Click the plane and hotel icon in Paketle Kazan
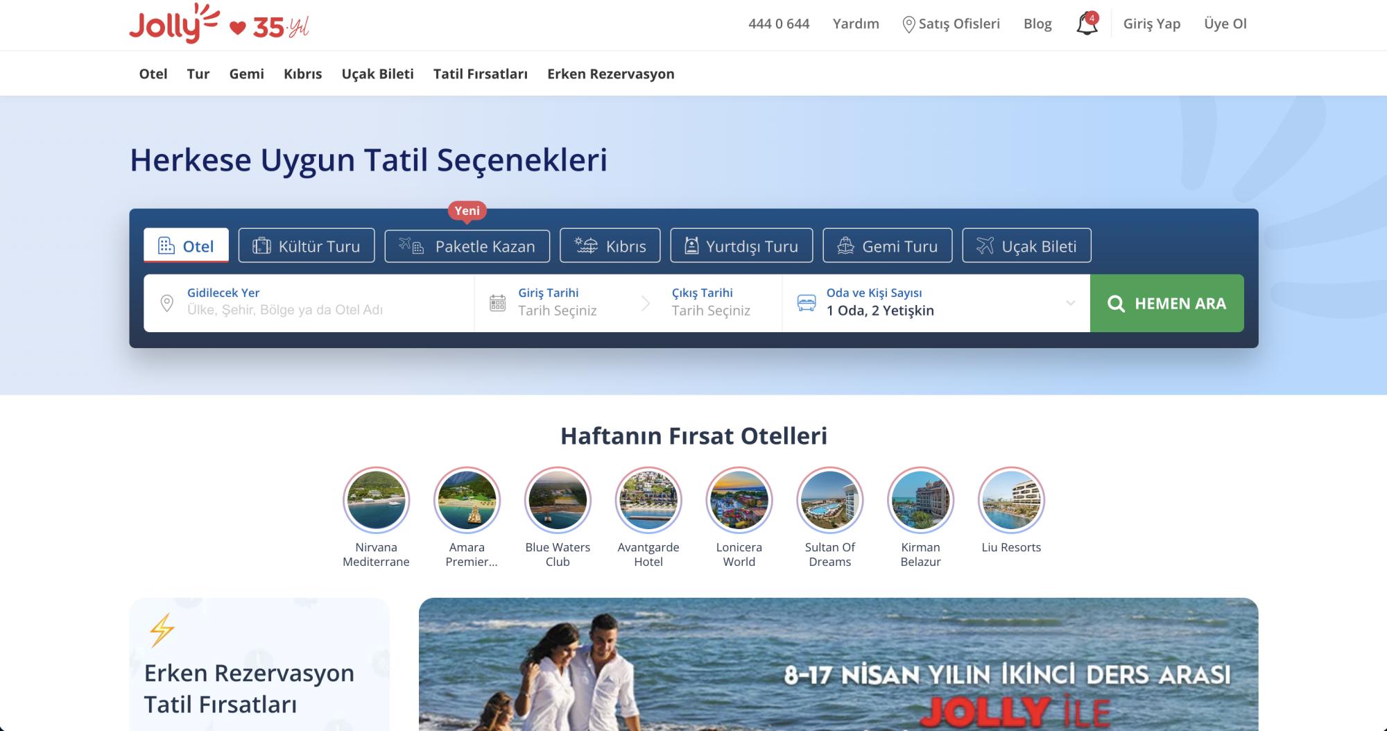1387x731 pixels. [411, 246]
